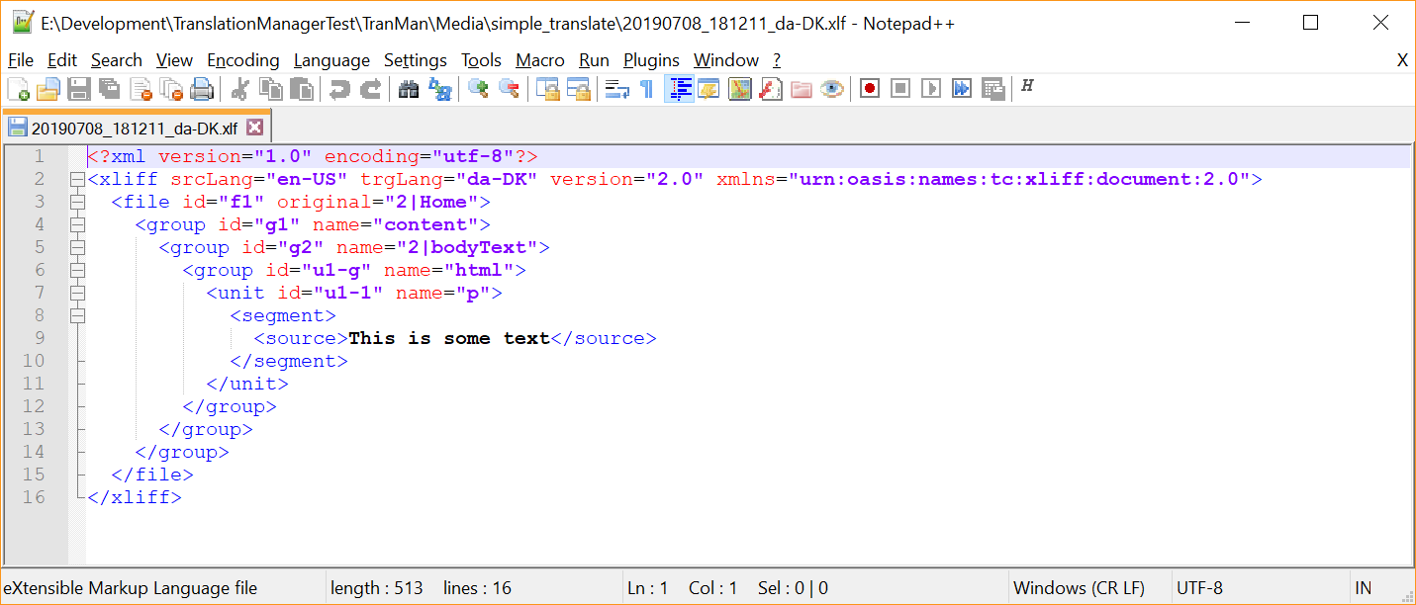Screen dimensions: 1416x605
Task: Collapse the xliff fold marker on line 2
Action: [x=77, y=180]
